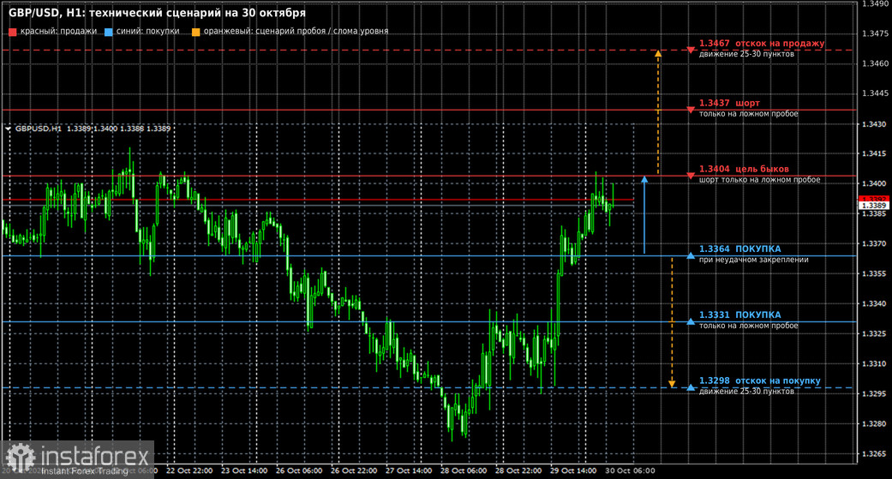Click the label '1.3467 отскок на продажу'
The image size is (892, 479).
pos(762,43)
